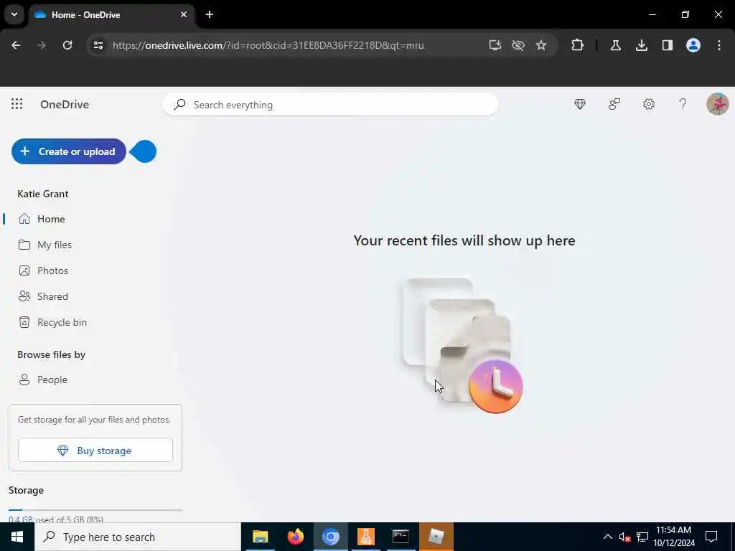
Task: Open Chrome three-dot menu
Action: [x=719, y=45]
